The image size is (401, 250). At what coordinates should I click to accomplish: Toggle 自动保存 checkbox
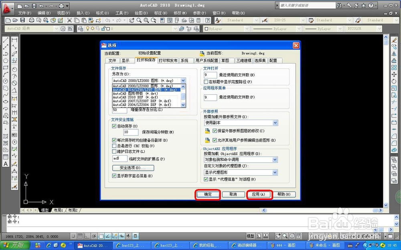coord(114,126)
